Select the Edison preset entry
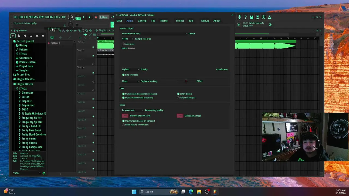The width and height of the screenshot is (349, 196). [x=25, y=97]
